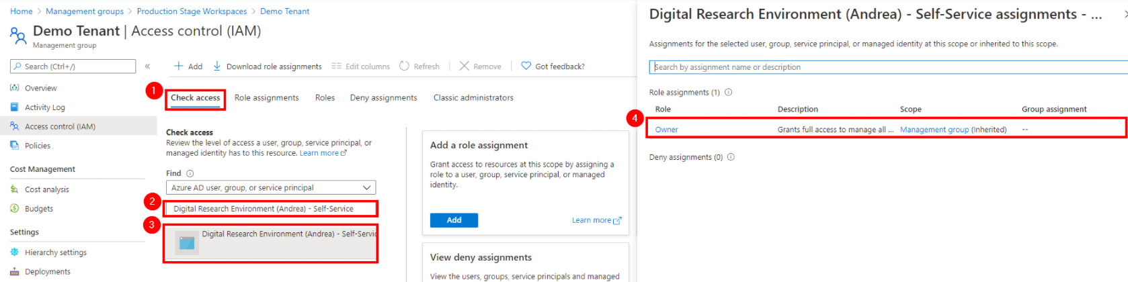This screenshot has height=282, width=1128.
Task: Open Budgets in the sidebar
Action: (x=39, y=209)
